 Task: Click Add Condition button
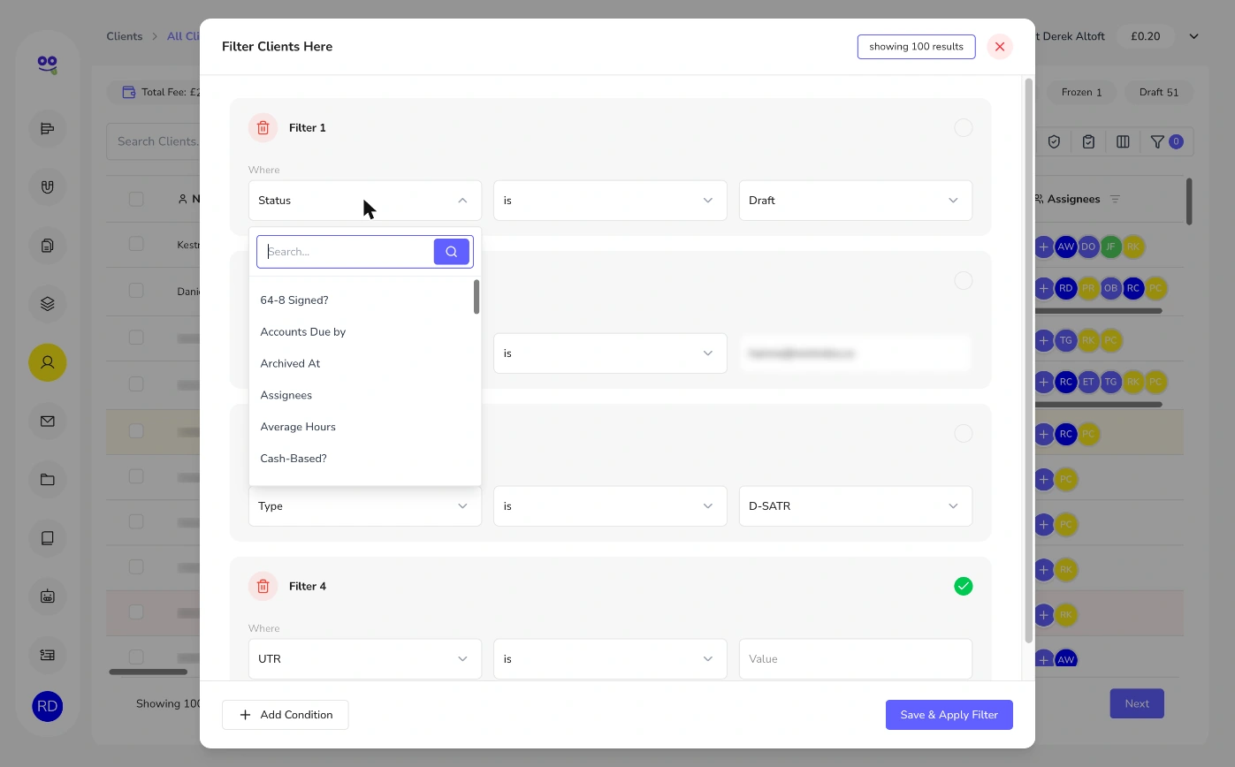(x=286, y=715)
